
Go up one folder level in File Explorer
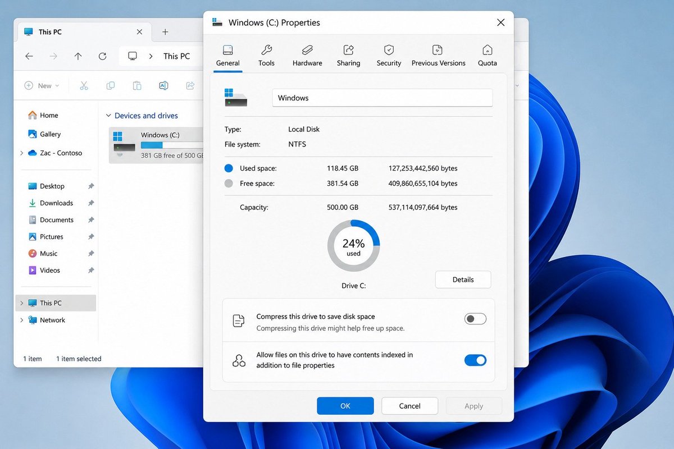point(78,56)
